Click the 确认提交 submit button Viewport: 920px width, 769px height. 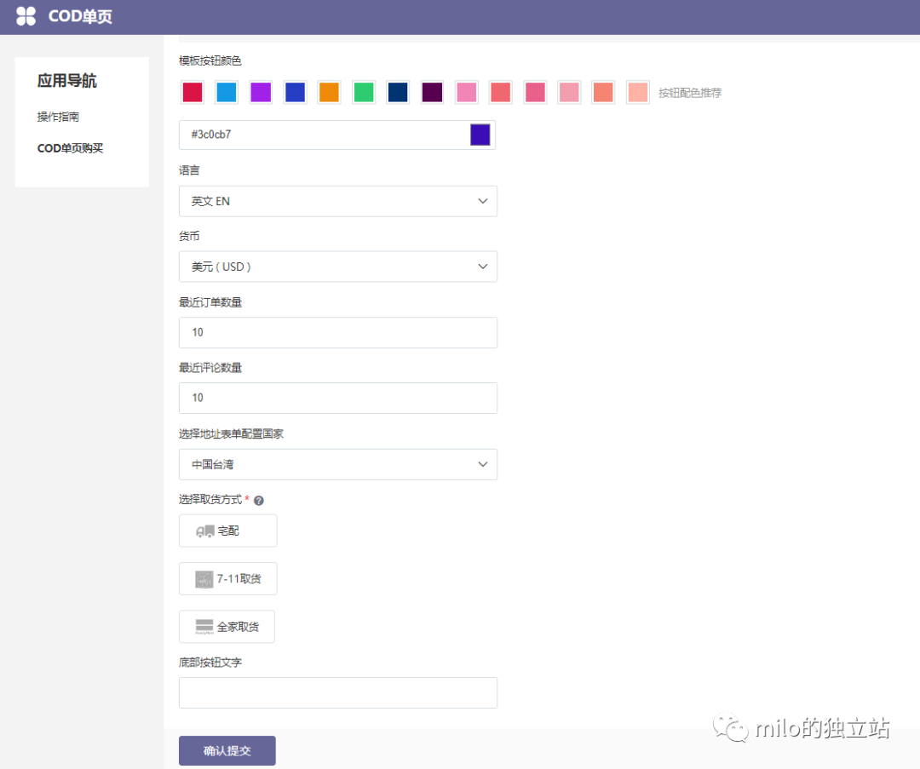(x=227, y=750)
